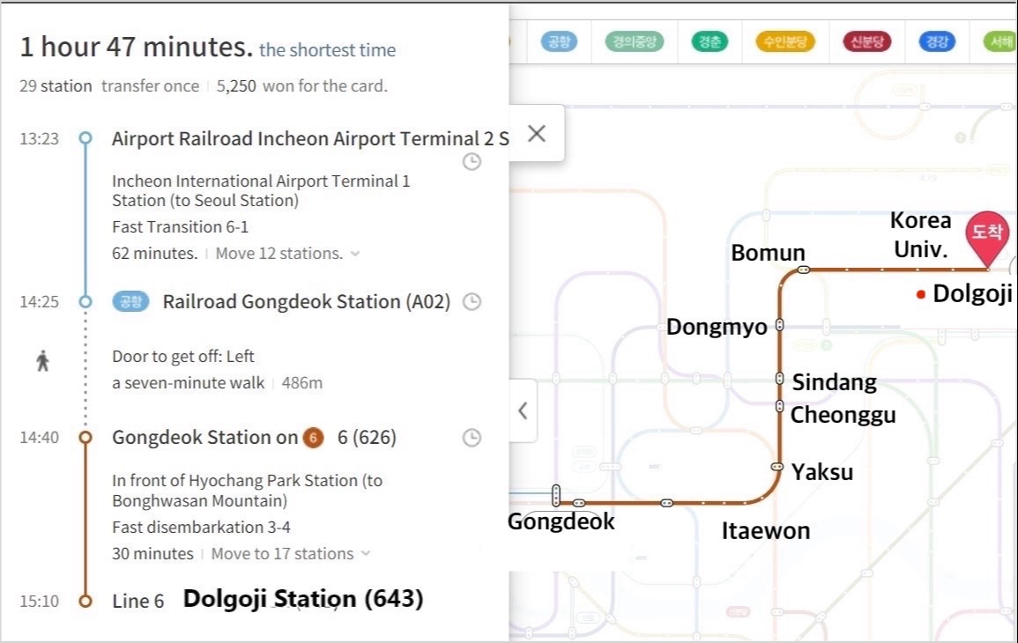
Task: Click the red 도착 arrival pin on map
Action: point(987,234)
